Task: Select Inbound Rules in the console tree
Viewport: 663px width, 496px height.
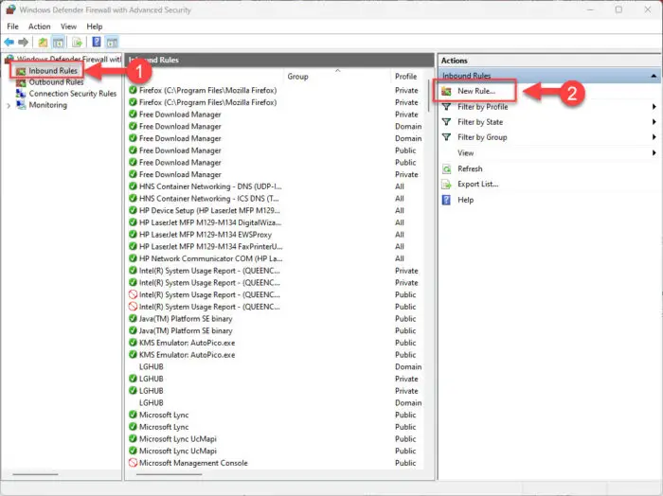Action: tap(53, 71)
